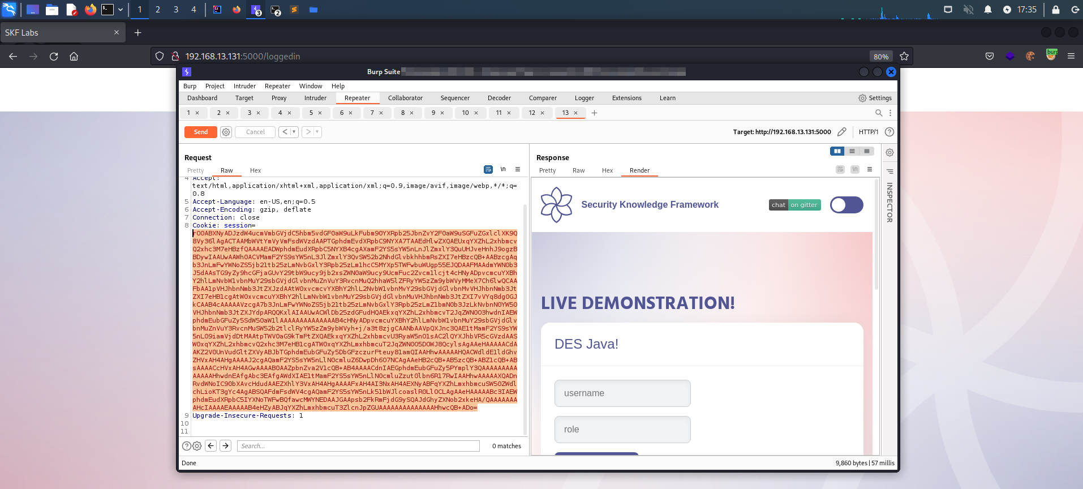This screenshot has height=489, width=1083.
Task: Open Decoder tab
Action: [x=499, y=98]
